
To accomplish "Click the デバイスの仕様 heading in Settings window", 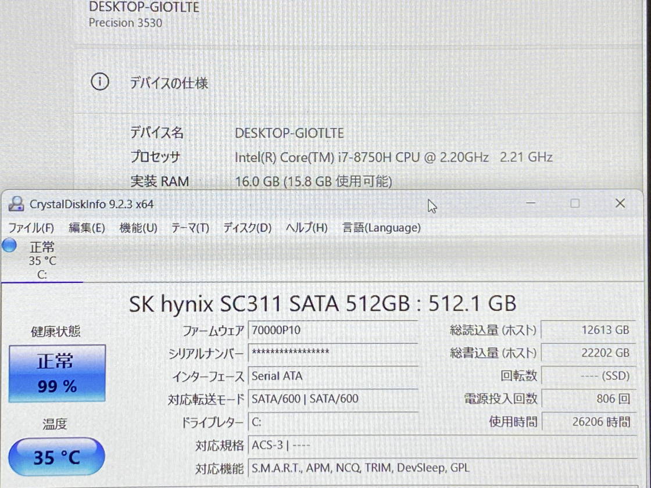I will 169,83.
